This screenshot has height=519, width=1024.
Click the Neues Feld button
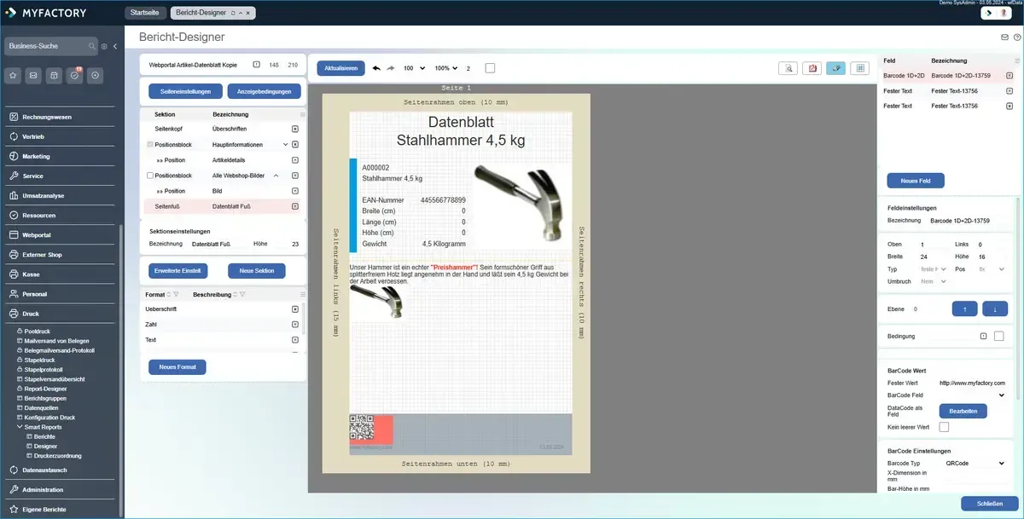pos(916,181)
